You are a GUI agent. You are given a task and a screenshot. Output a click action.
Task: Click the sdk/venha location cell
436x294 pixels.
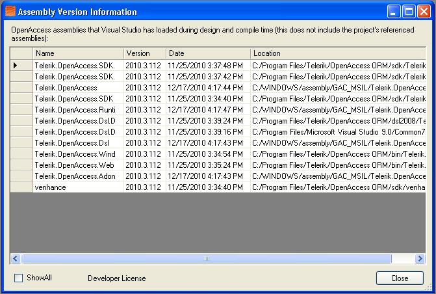tap(338, 187)
